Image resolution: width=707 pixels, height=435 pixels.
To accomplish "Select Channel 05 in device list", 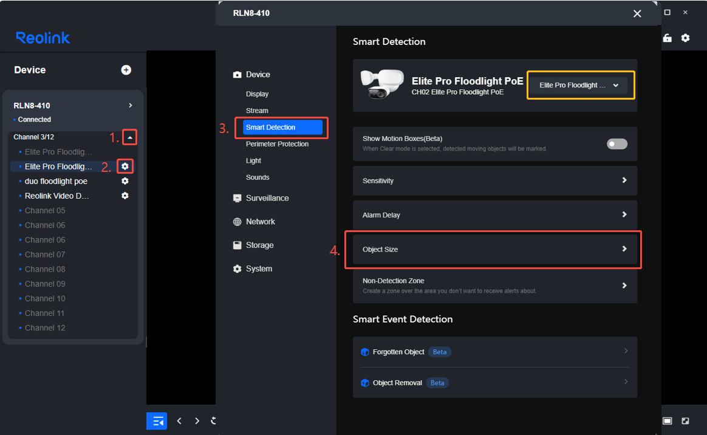I will point(44,210).
